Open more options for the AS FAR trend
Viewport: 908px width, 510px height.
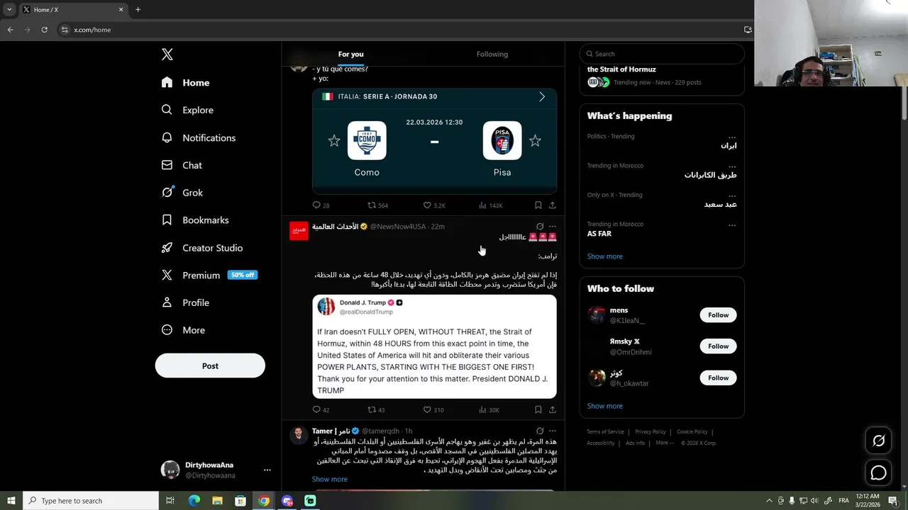(732, 225)
